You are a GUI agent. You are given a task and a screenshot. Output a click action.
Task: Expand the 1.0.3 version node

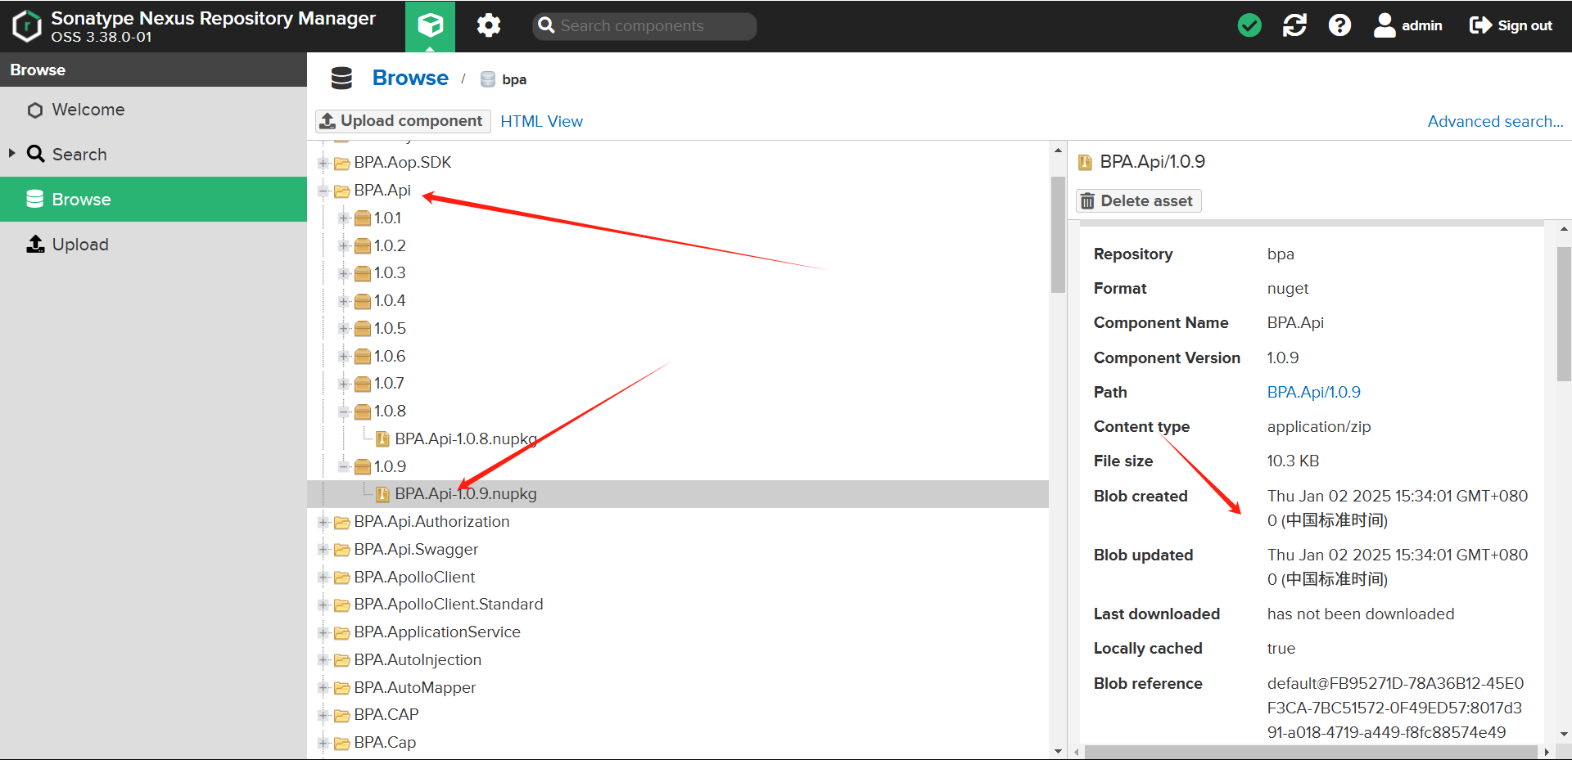tap(344, 273)
